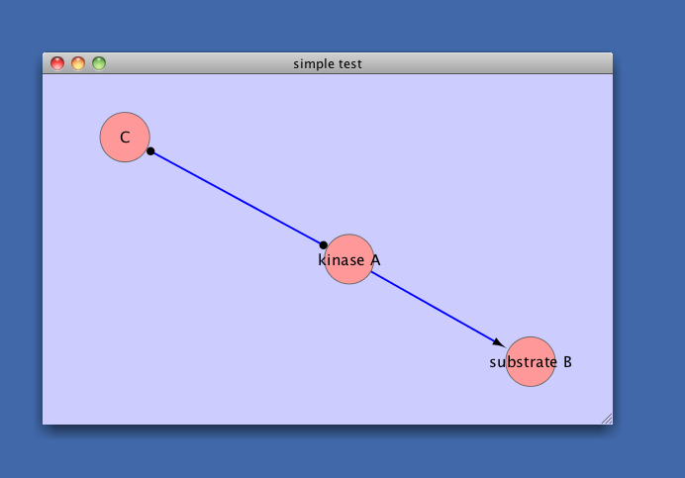Close the simple test window
Viewport: 685px width, 478px height.
click(x=57, y=63)
